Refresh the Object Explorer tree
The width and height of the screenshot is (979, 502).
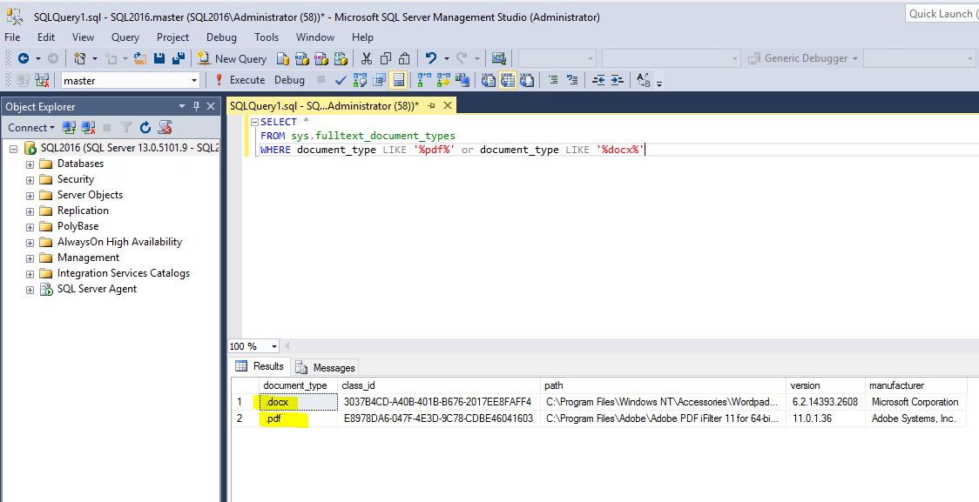[145, 127]
